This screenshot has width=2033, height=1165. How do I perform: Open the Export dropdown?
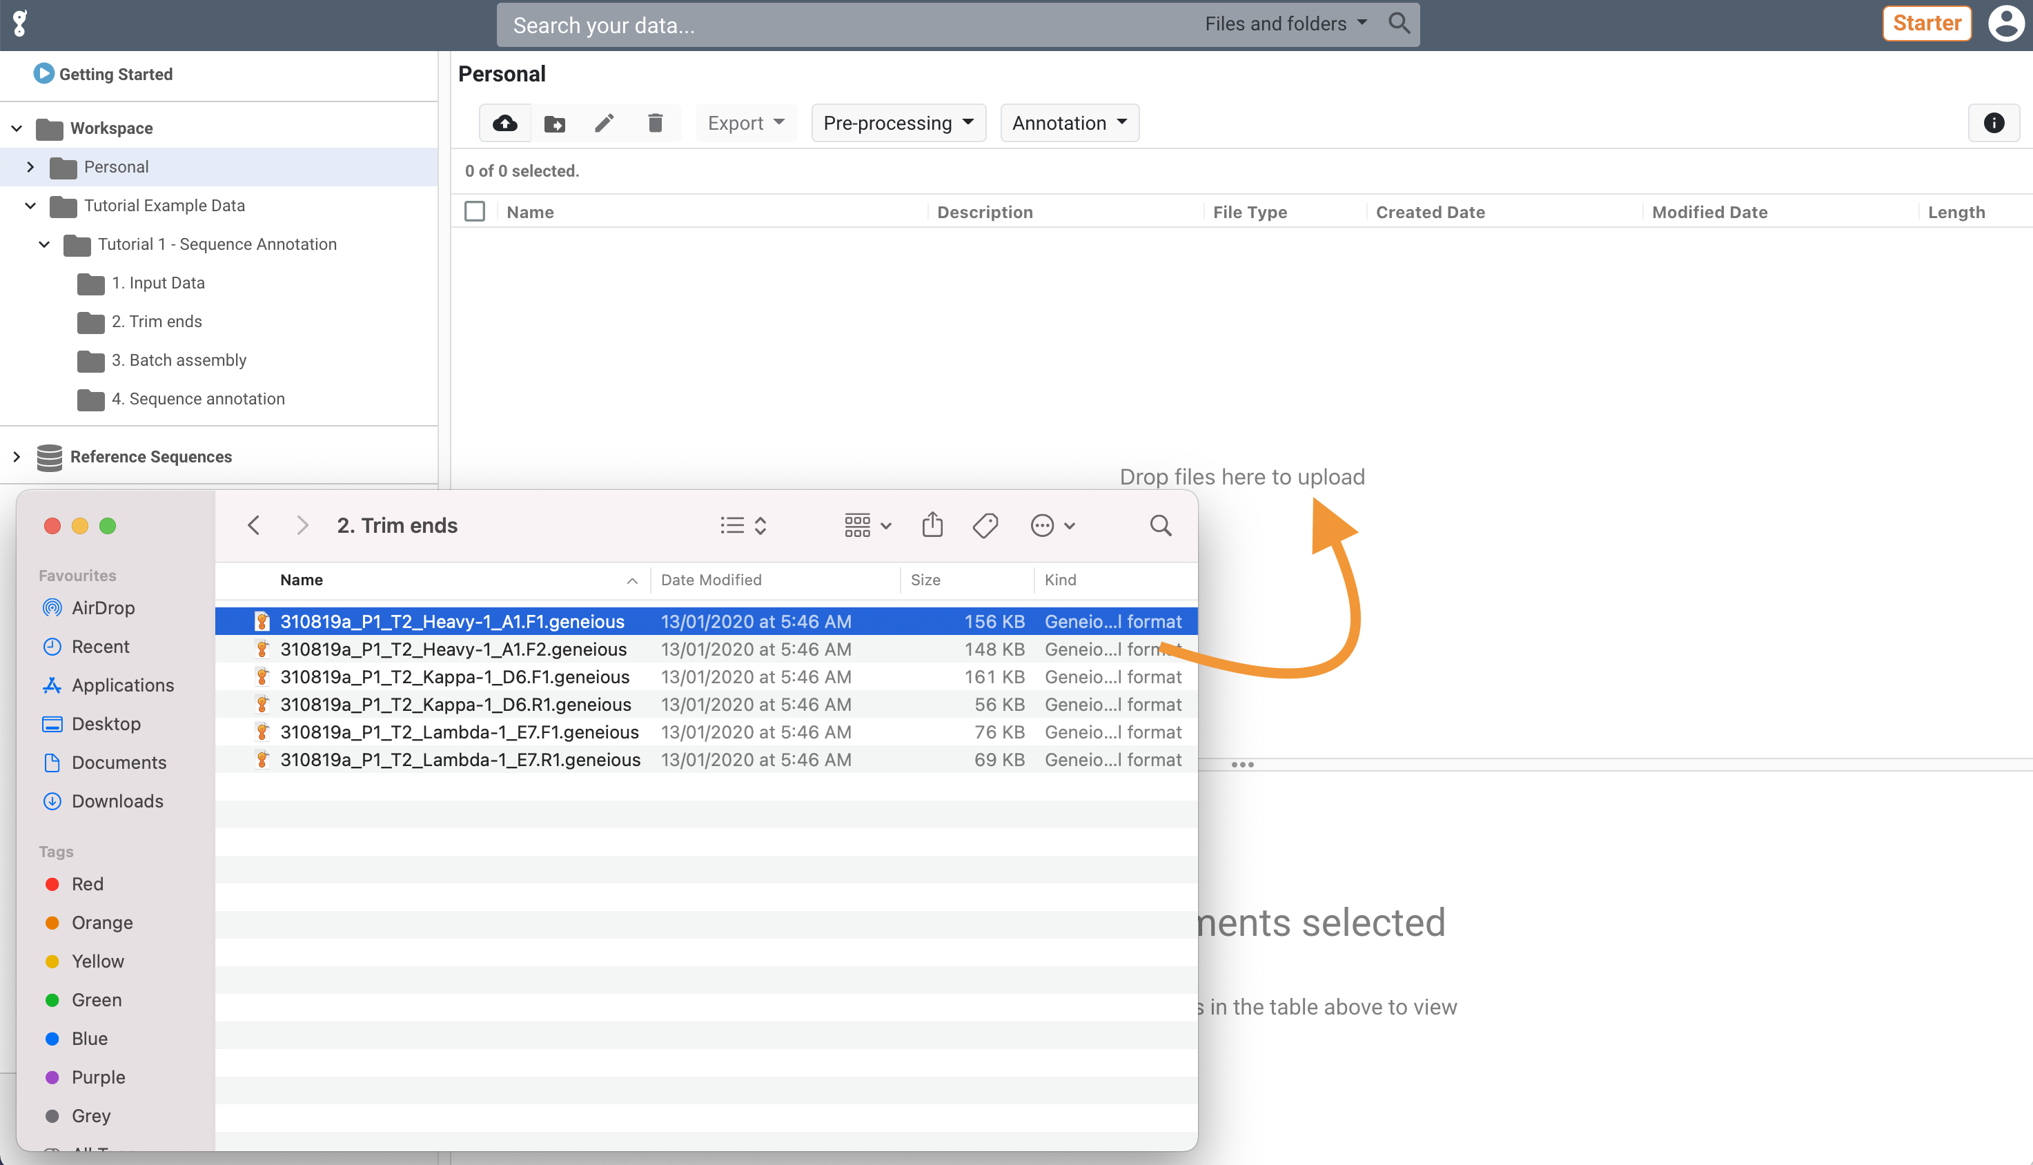coord(746,124)
